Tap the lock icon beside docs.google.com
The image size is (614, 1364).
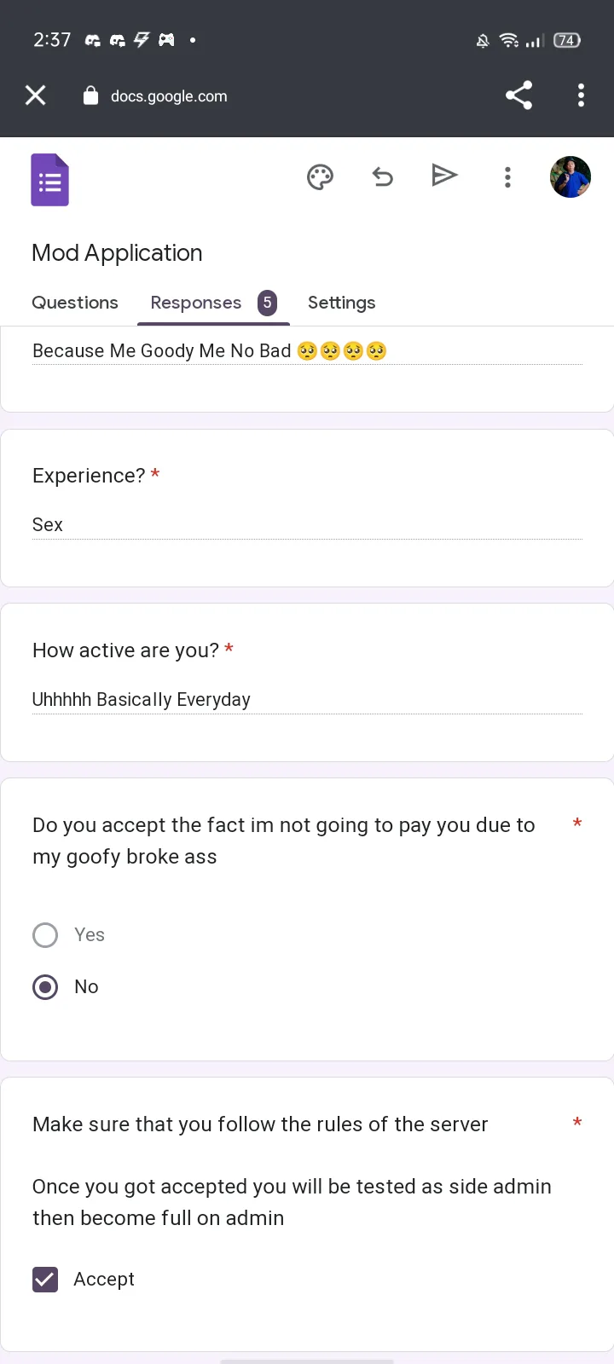click(90, 96)
